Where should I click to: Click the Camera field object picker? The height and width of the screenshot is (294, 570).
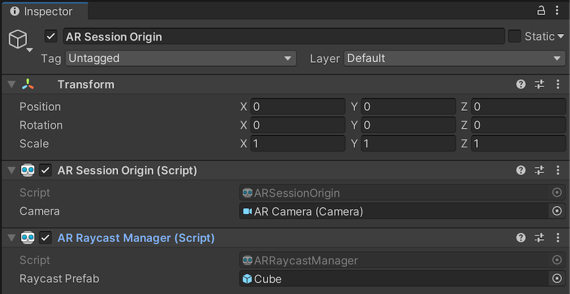click(x=556, y=211)
